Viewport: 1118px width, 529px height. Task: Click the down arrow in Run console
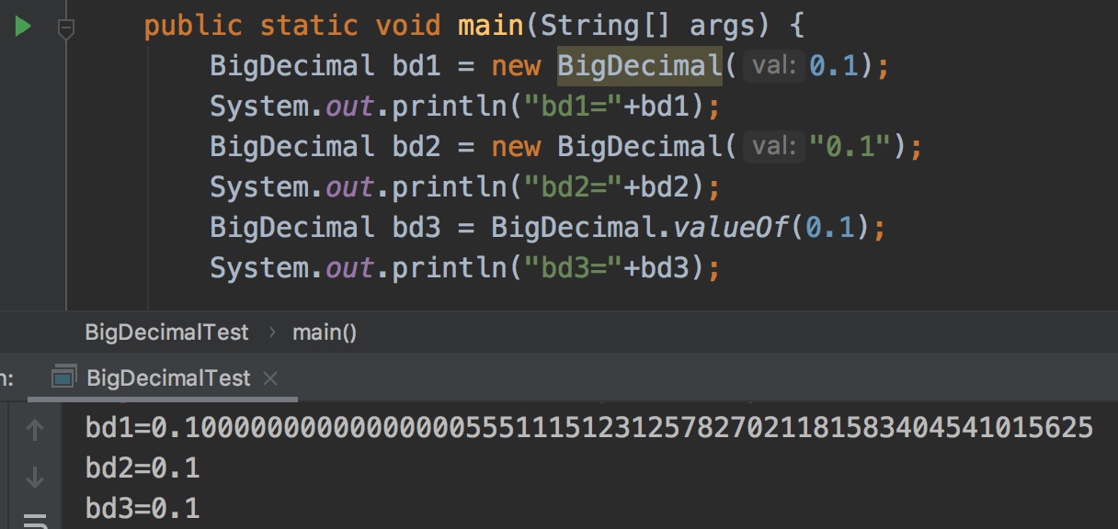point(35,477)
